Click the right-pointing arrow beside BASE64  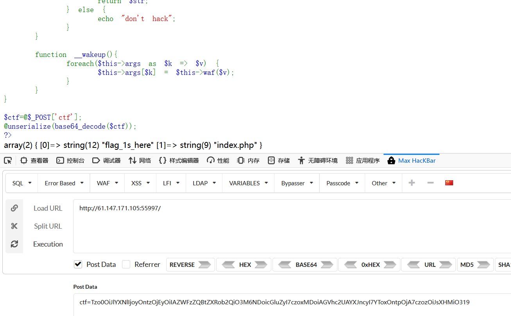pos(327,265)
